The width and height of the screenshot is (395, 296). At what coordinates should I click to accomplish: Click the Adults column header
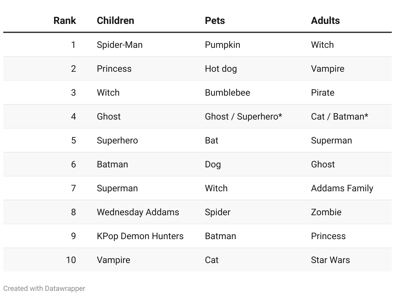pyautogui.click(x=325, y=20)
